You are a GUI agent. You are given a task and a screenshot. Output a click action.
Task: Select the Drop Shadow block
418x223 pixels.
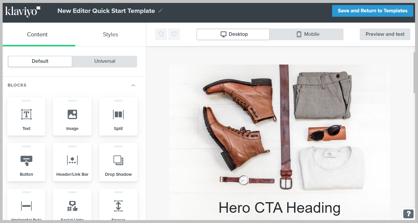click(118, 162)
